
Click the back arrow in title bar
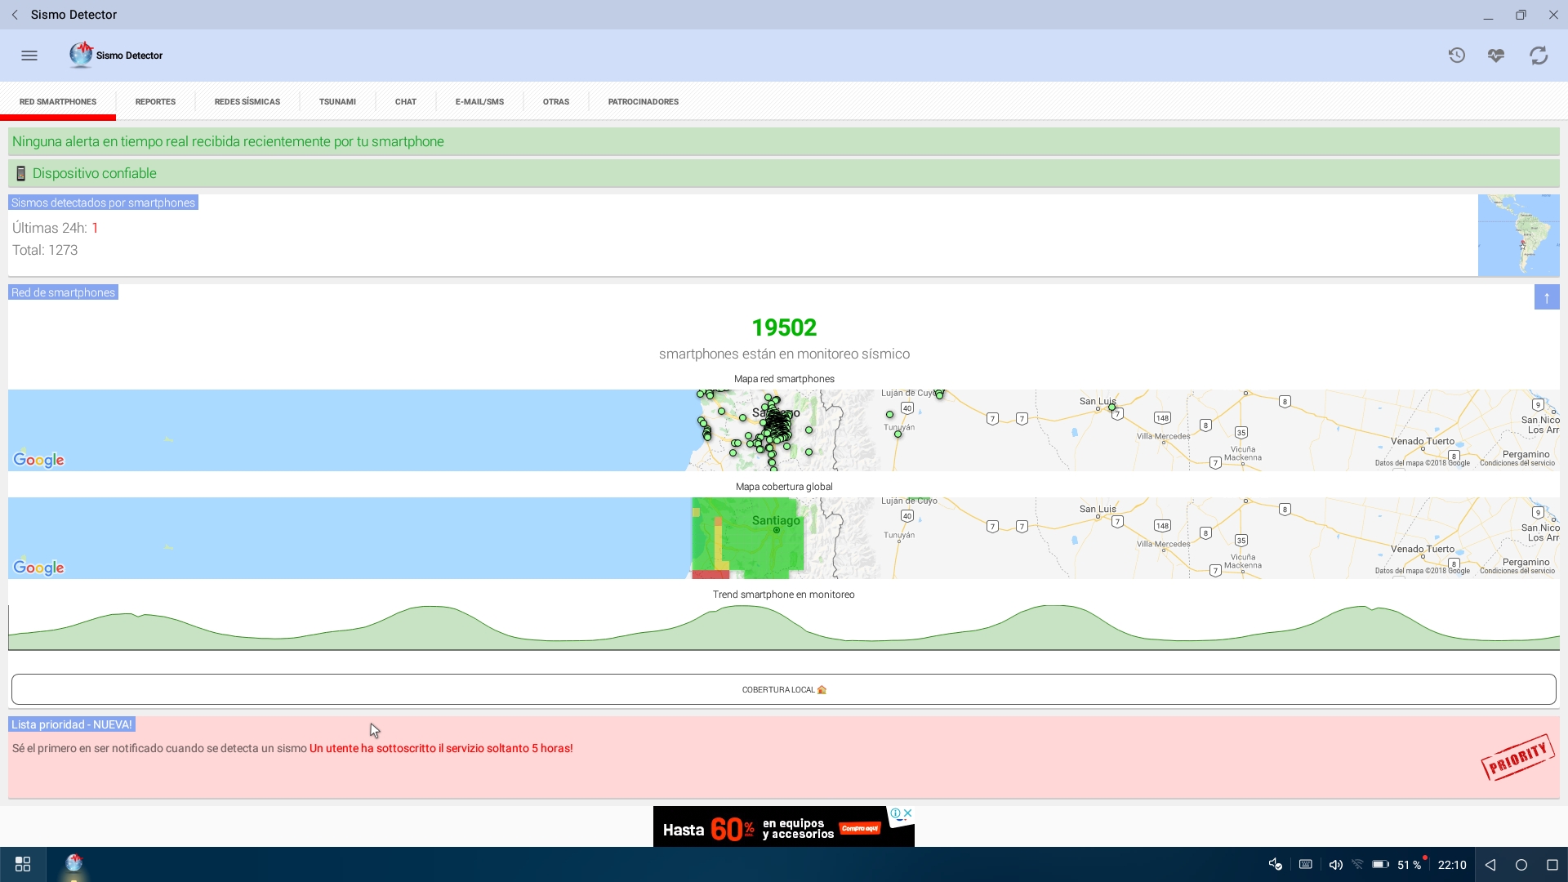(15, 15)
